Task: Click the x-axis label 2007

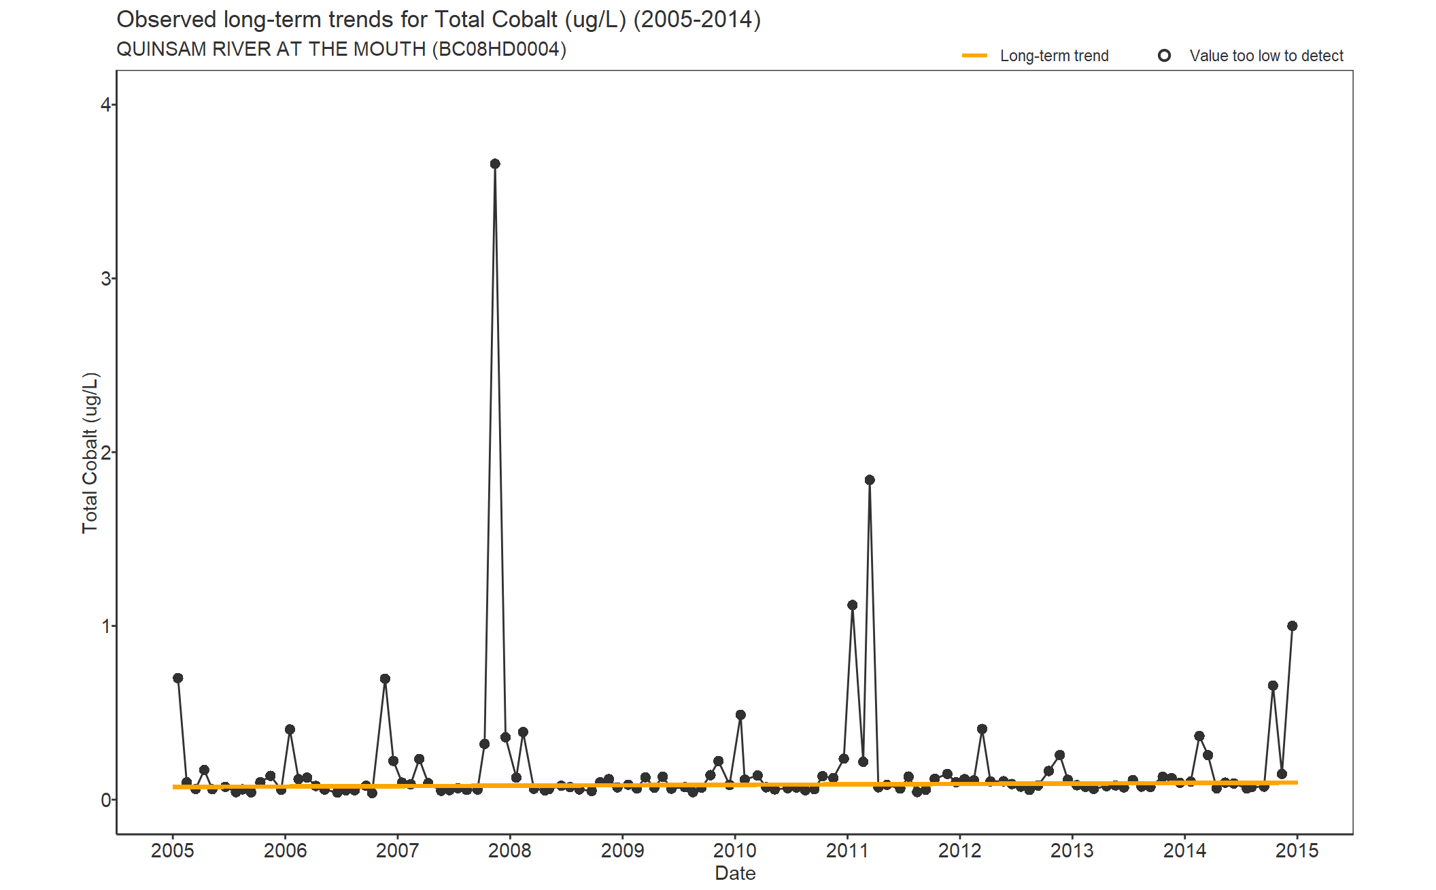Action: coord(398,851)
